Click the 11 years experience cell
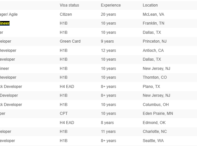The width and height of the screenshot is (197, 146). point(108,132)
